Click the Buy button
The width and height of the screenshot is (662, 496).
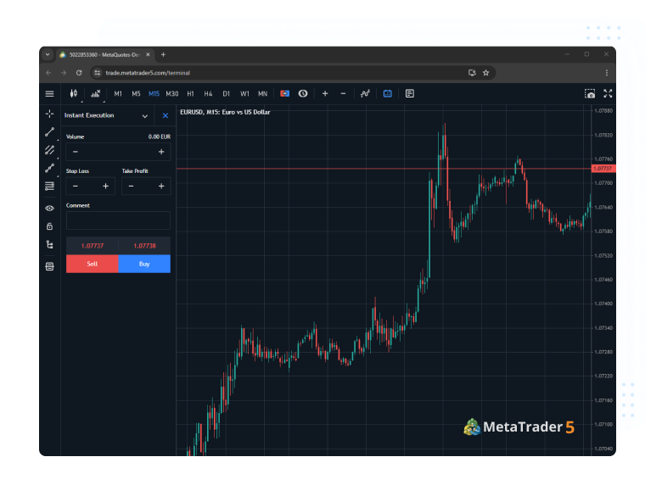[x=144, y=264]
